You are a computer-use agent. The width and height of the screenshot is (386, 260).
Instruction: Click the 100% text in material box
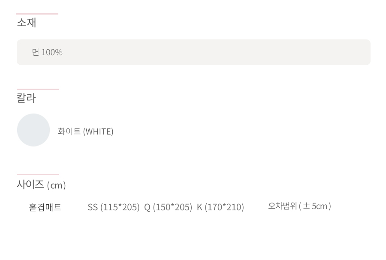click(x=52, y=52)
